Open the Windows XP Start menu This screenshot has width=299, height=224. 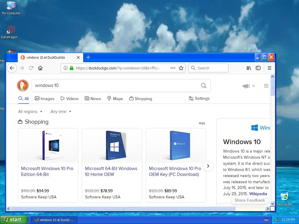[x=14, y=220]
